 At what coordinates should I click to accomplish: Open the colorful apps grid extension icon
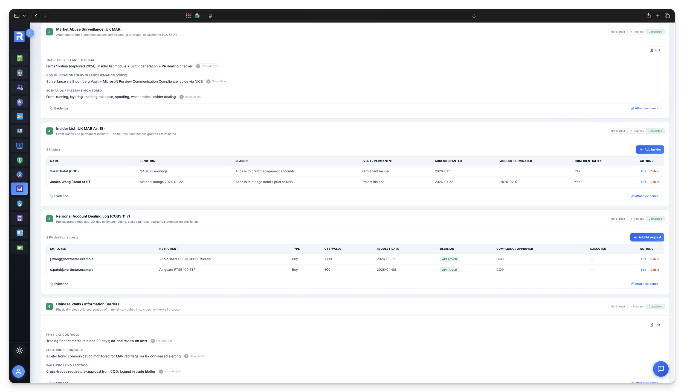188,16
